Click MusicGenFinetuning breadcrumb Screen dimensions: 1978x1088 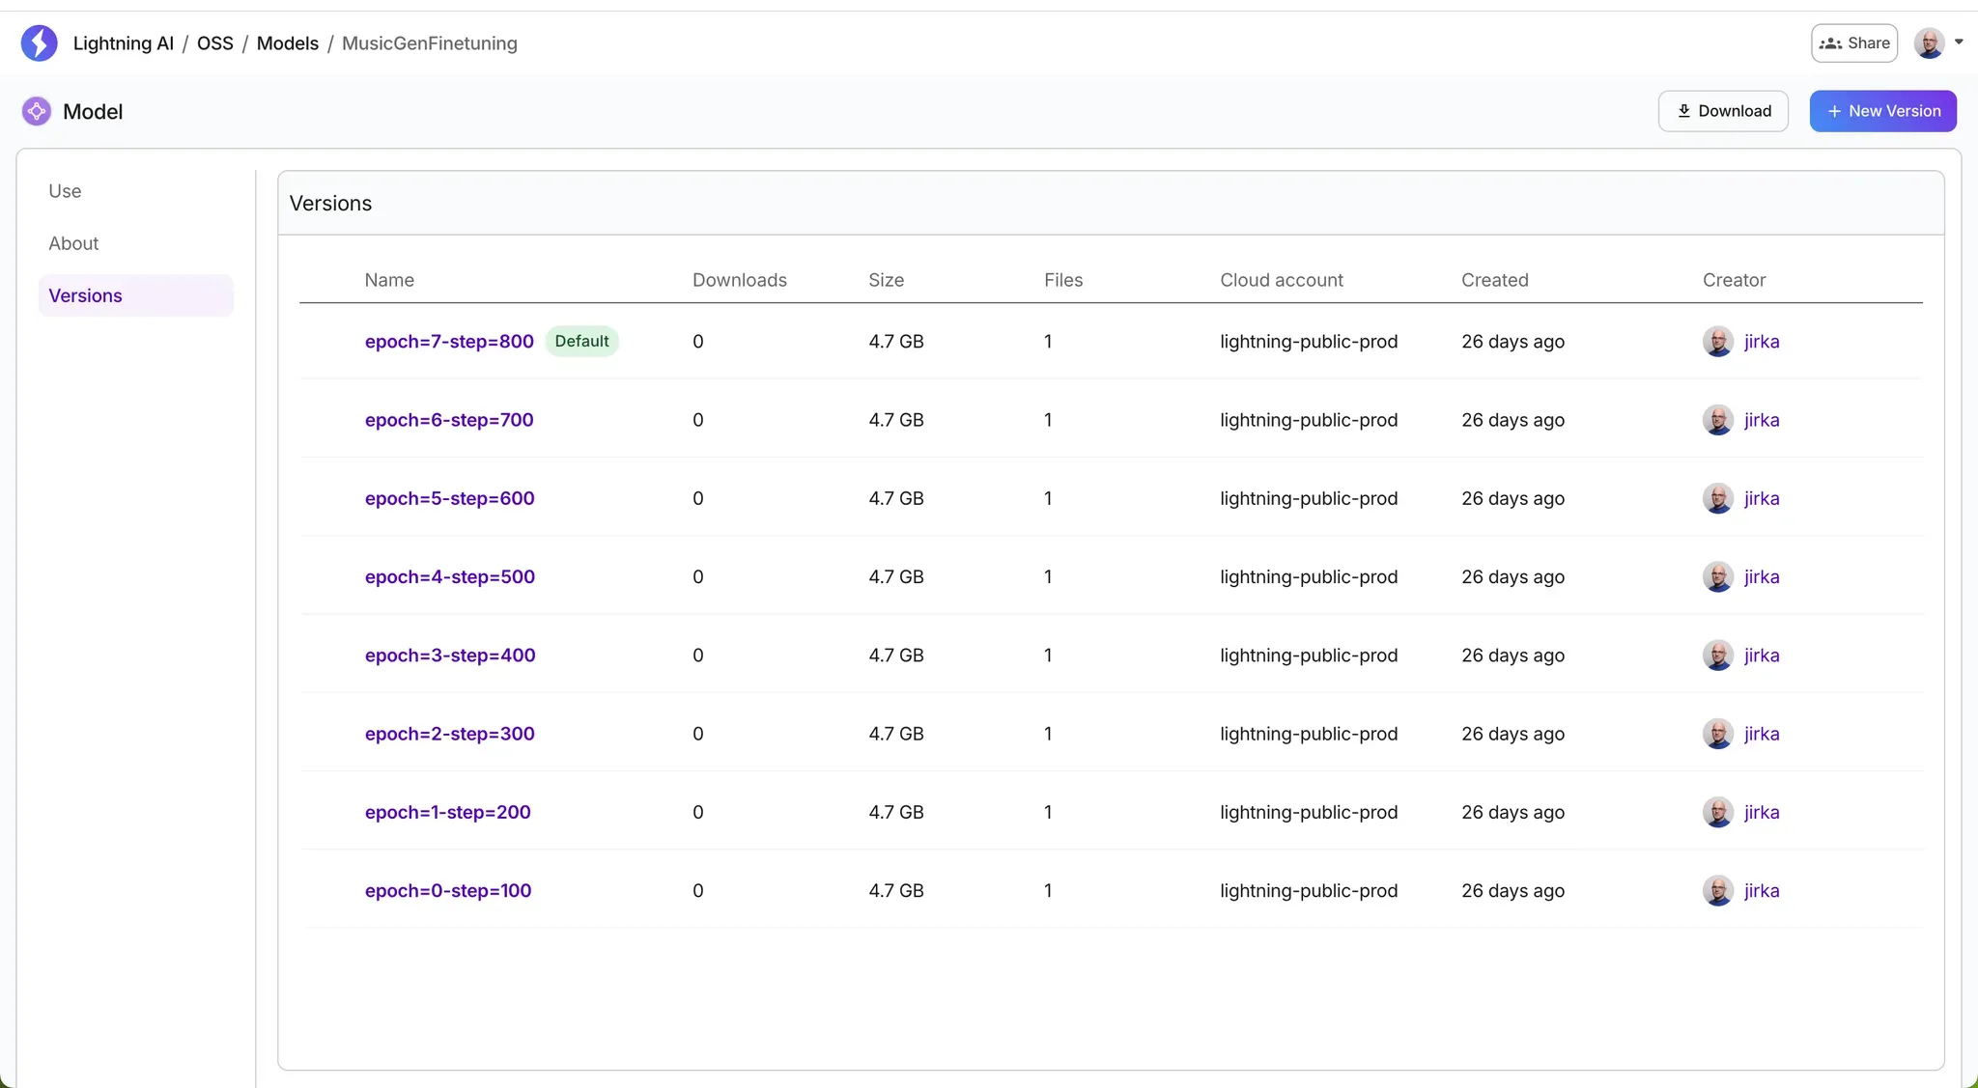[x=430, y=43]
